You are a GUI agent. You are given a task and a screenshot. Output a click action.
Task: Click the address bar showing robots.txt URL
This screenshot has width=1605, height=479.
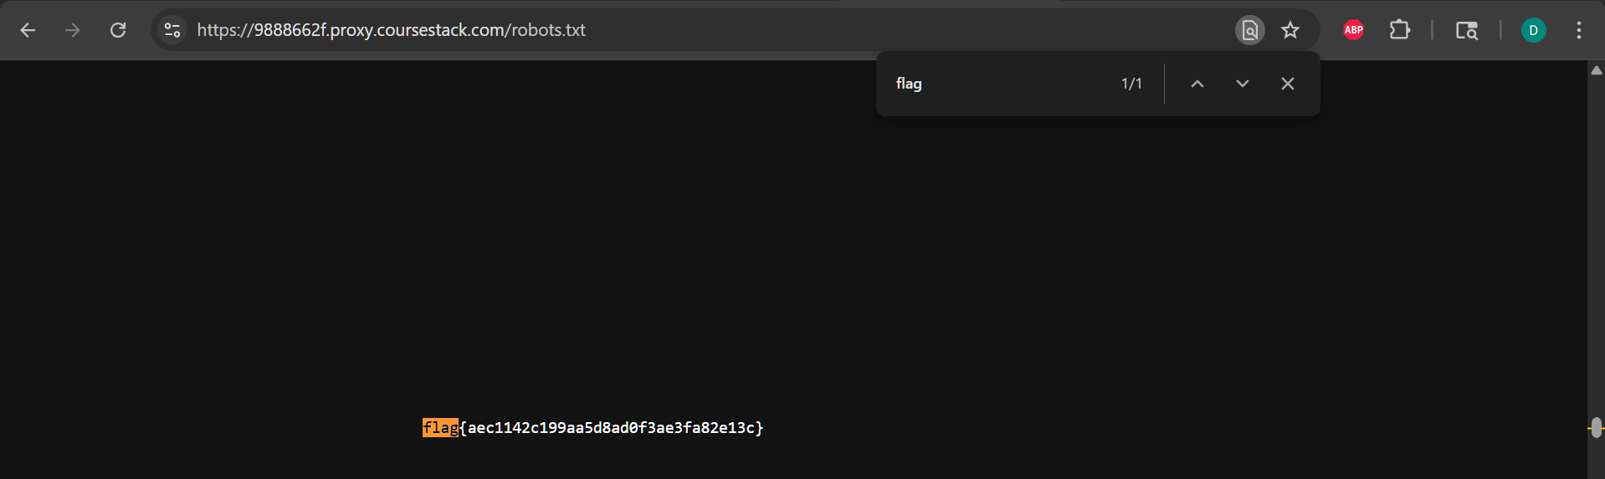pos(669,30)
